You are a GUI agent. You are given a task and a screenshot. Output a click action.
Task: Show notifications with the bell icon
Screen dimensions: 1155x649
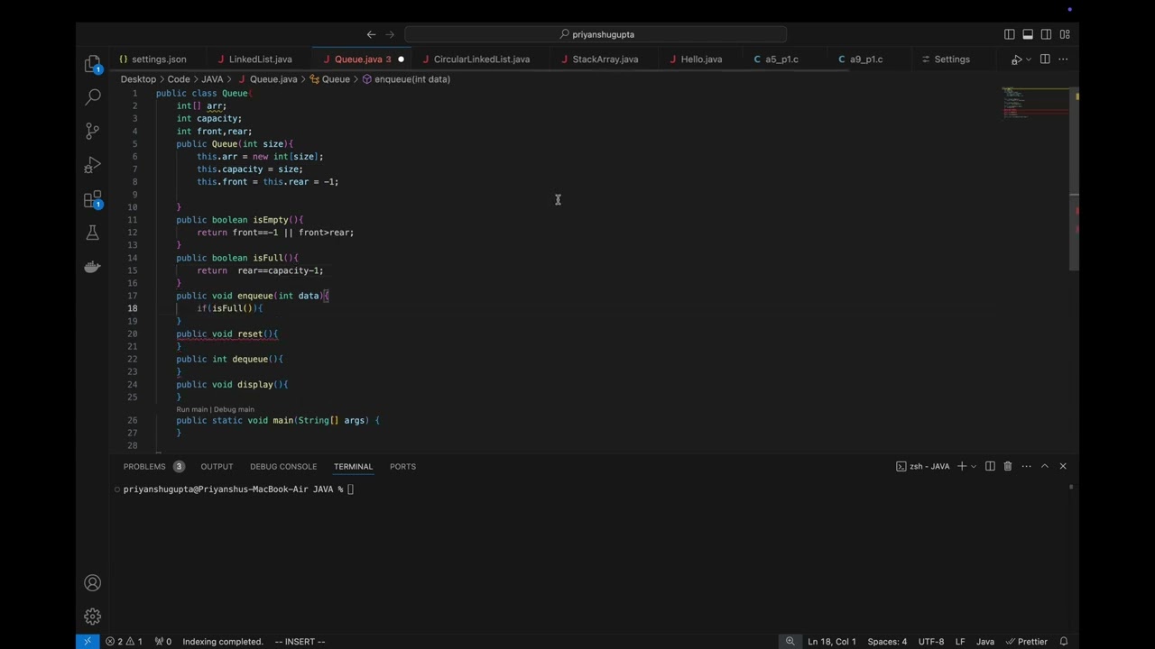click(1064, 642)
